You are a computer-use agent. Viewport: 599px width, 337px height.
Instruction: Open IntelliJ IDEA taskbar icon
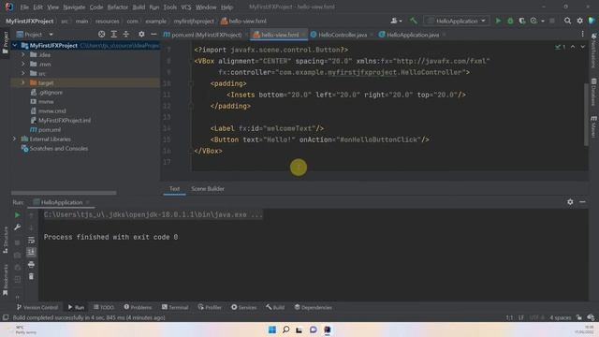point(327,330)
